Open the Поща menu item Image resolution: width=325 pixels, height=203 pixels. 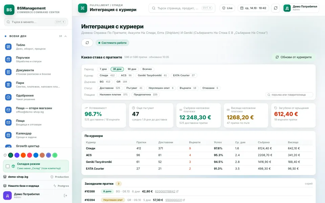click(x=36, y=122)
